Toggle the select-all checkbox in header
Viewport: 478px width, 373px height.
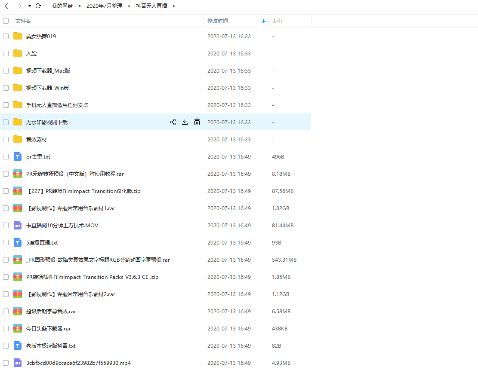click(6, 21)
